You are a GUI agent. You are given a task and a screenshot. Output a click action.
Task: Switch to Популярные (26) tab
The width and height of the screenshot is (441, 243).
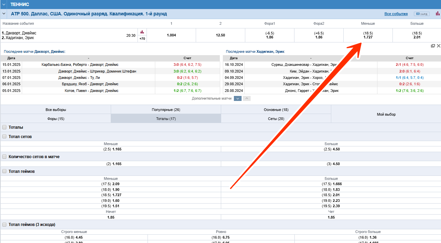[x=166, y=110]
